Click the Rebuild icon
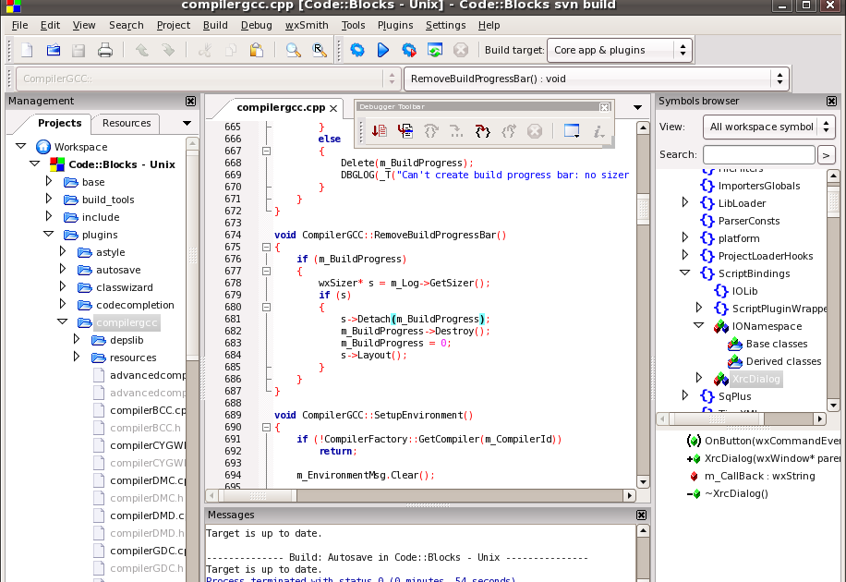 click(435, 50)
